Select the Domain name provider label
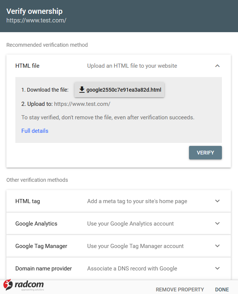The width and height of the screenshot is (238, 294). pos(43,269)
